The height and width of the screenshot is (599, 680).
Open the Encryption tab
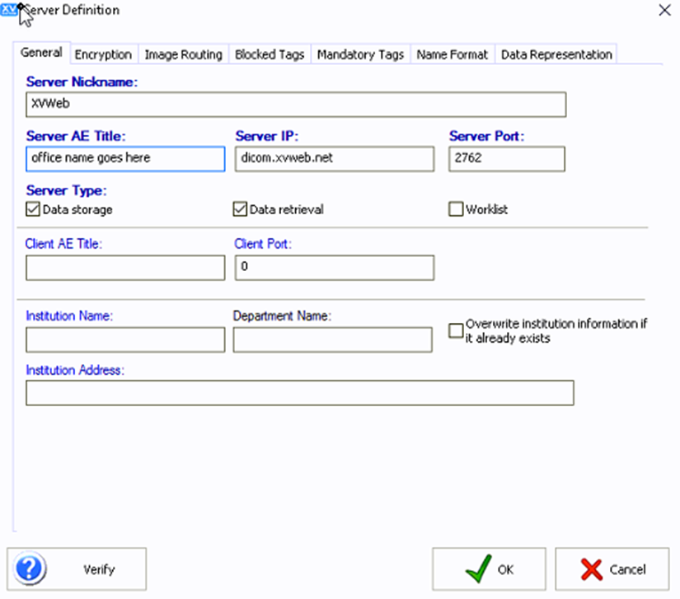pos(103,54)
